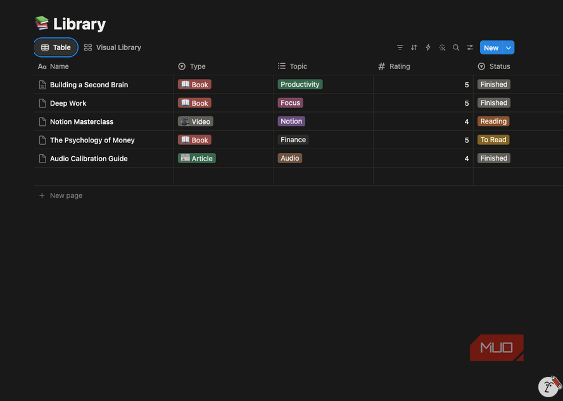This screenshot has height=401, width=563.
Task: Expand the dropdown arrow beside New
Action: point(509,47)
